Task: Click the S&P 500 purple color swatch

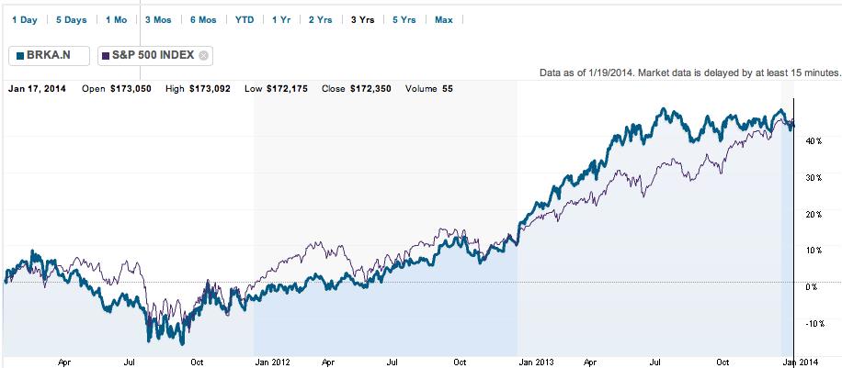Action: pyautogui.click(x=105, y=55)
